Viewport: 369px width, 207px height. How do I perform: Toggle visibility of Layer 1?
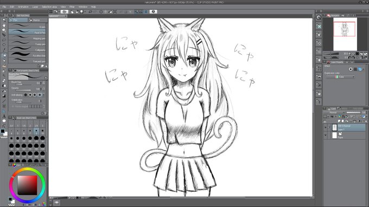(x=326, y=127)
